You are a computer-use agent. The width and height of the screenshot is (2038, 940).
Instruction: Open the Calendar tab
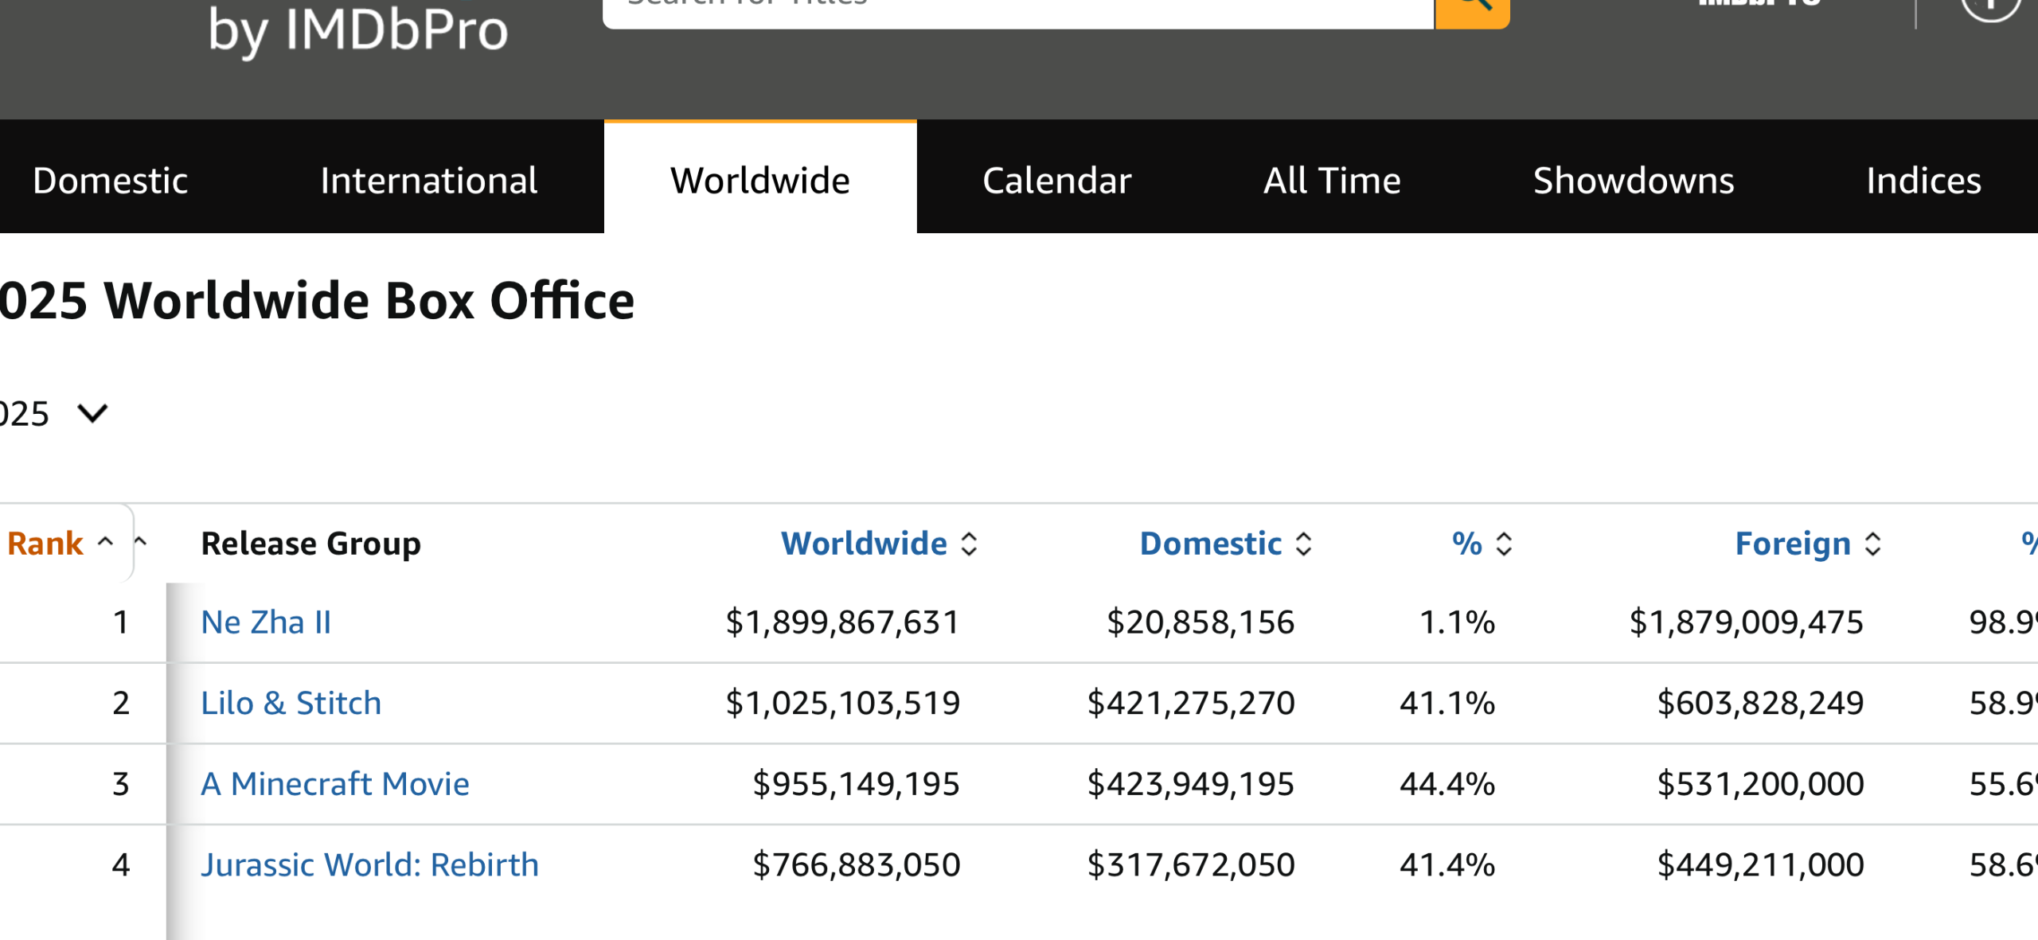(x=1056, y=181)
